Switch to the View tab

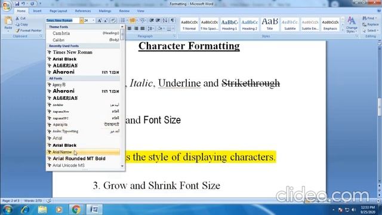pyautogui.click(x=141, y=11)
